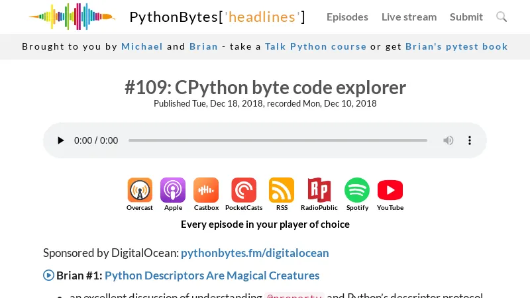Screen dimensions: 530x298
Task: Mute the audio player volume
Action: pos(449,140)
